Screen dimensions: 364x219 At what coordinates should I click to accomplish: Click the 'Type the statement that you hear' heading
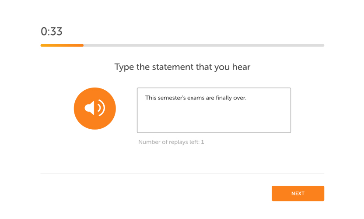182,67
